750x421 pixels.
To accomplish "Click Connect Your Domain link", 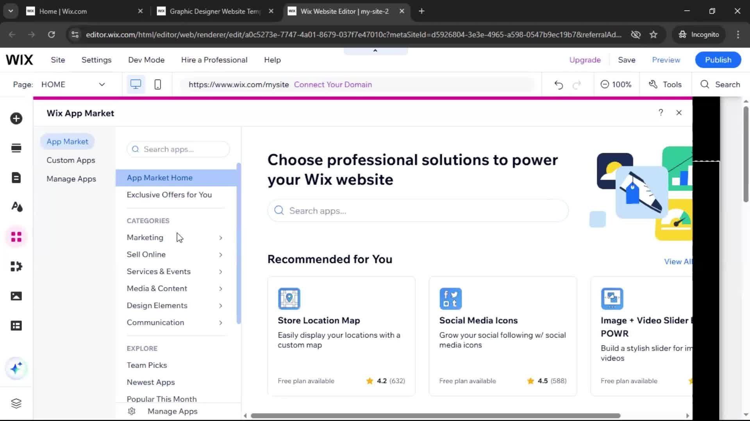I will point(333,85).
